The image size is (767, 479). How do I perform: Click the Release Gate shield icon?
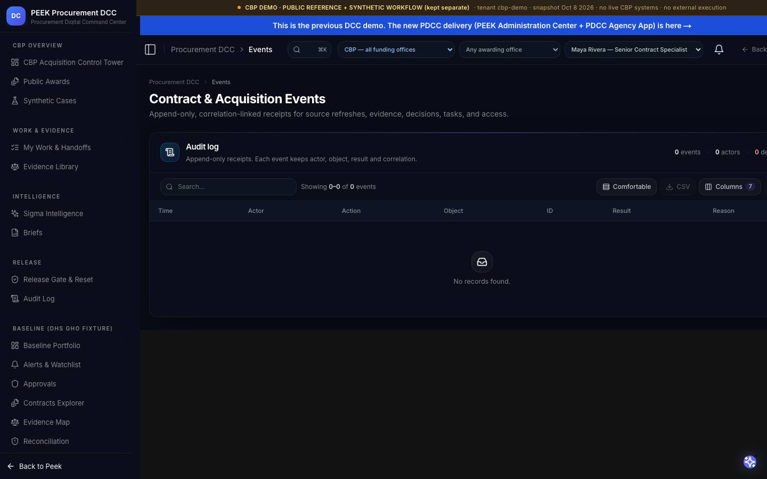pos(15,279)
